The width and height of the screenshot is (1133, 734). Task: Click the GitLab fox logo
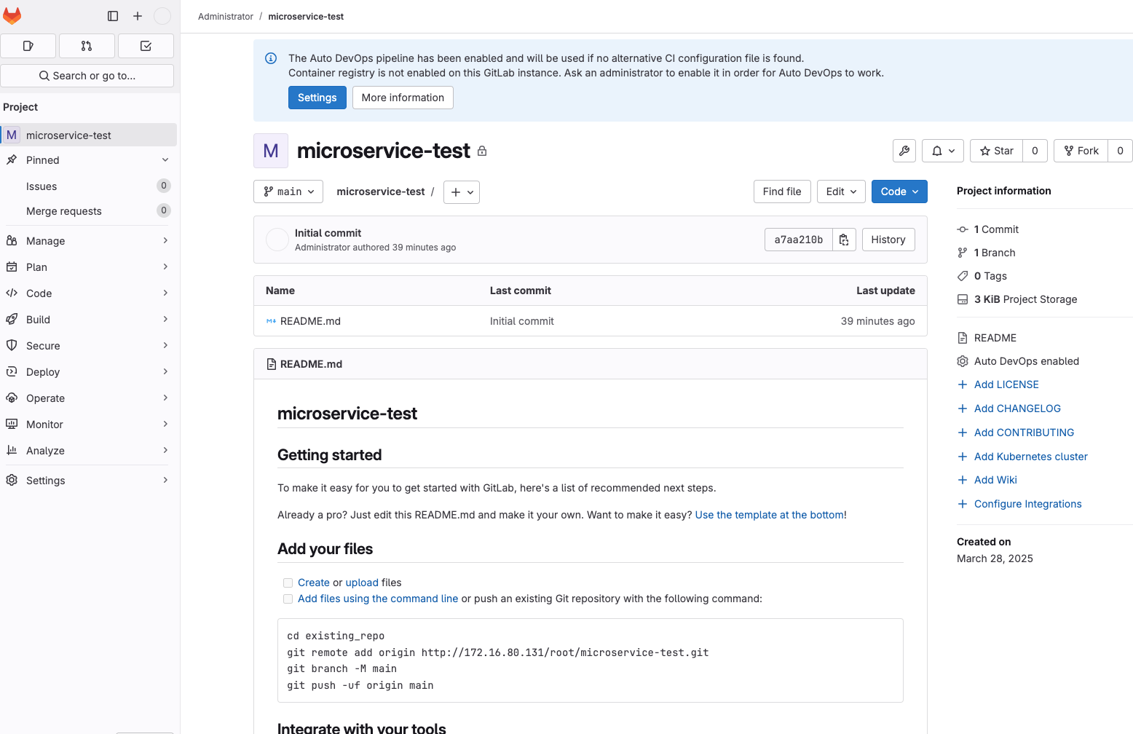tap(12, 15)
